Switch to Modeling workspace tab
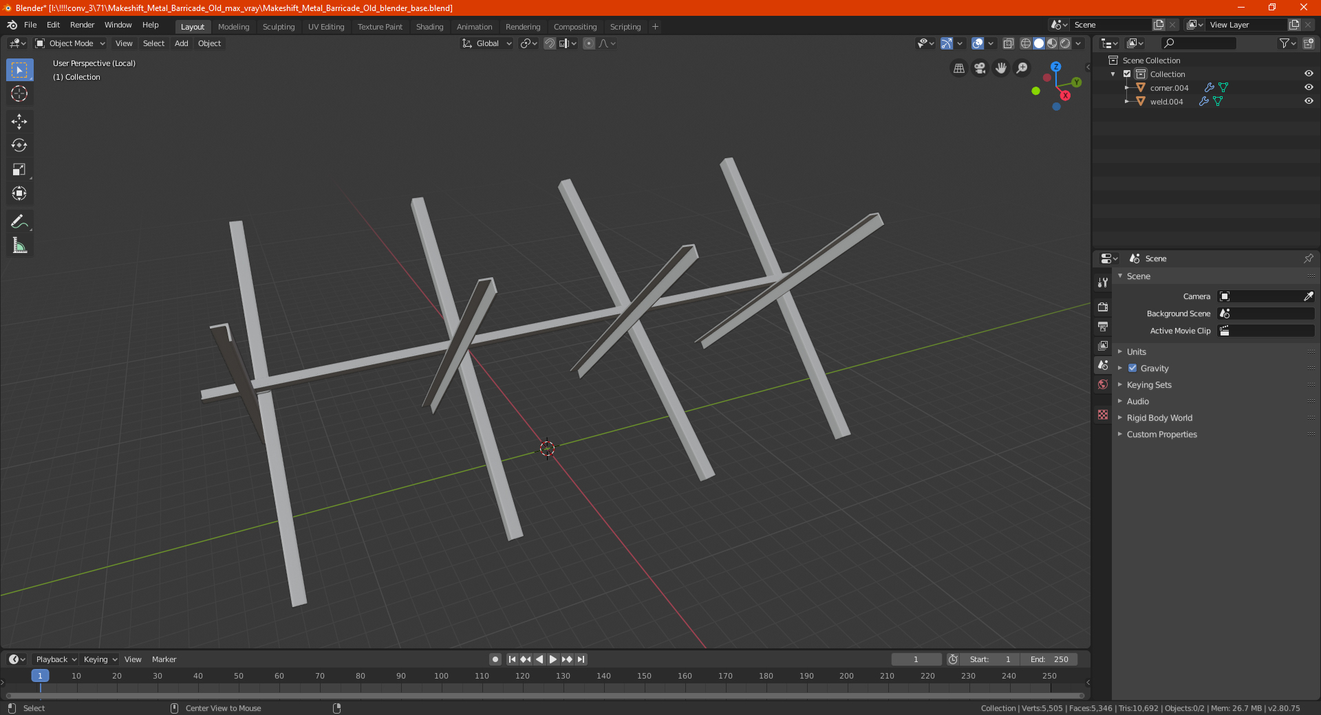This screenshot has width=1321, height=715. coord(233,27)
